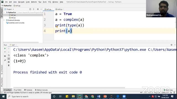This screenshot has height=99, width=177.
Task: Open the Python Console tool window tab
Action: click(x=41, y=90)
